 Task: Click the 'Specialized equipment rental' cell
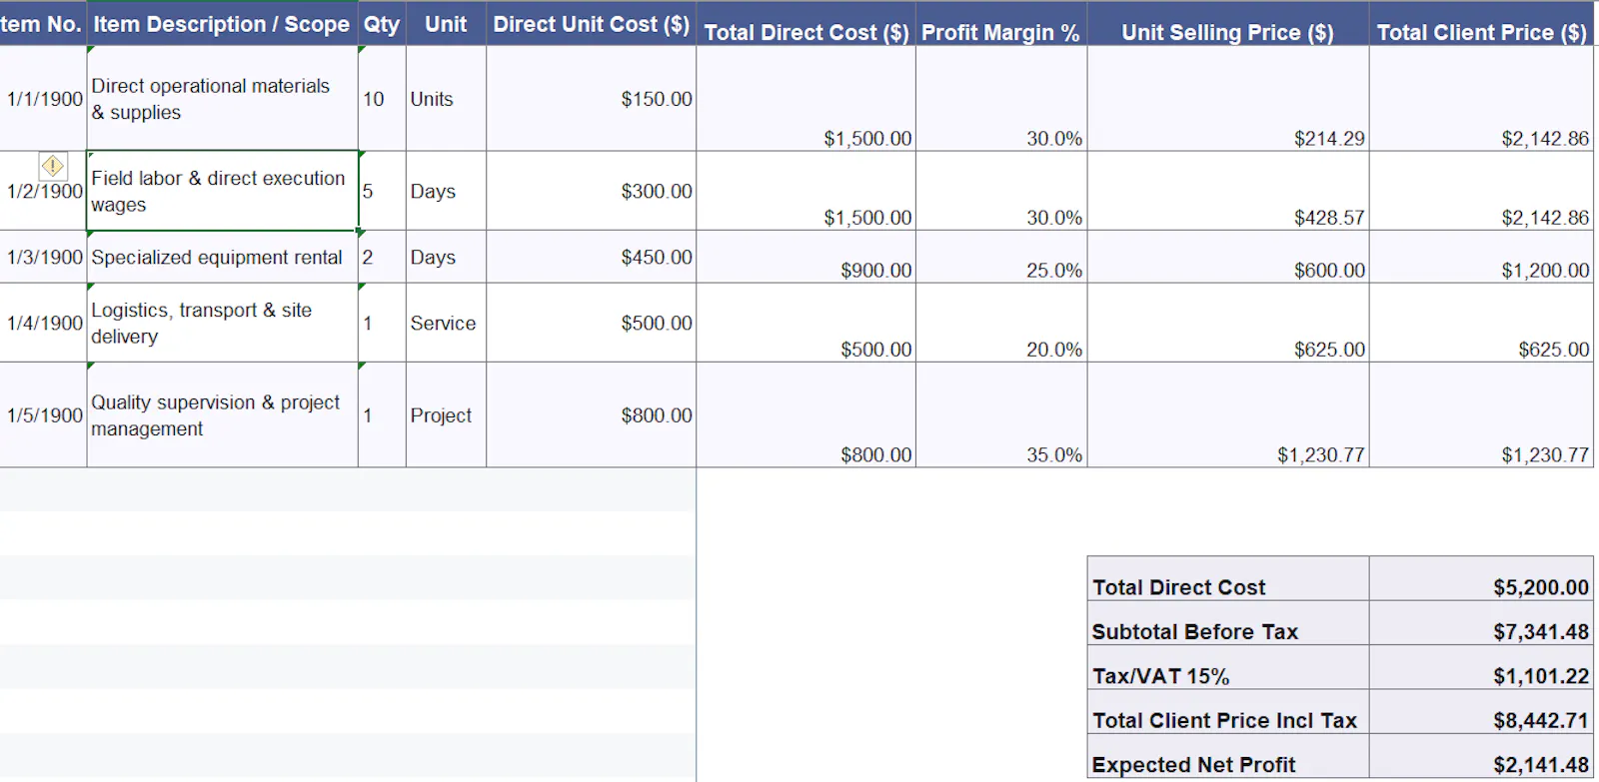pos(222,257)
